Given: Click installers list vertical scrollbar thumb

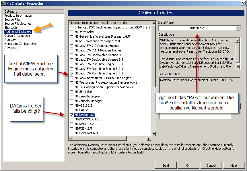Looking at the screenshot, I should [153, 56].
